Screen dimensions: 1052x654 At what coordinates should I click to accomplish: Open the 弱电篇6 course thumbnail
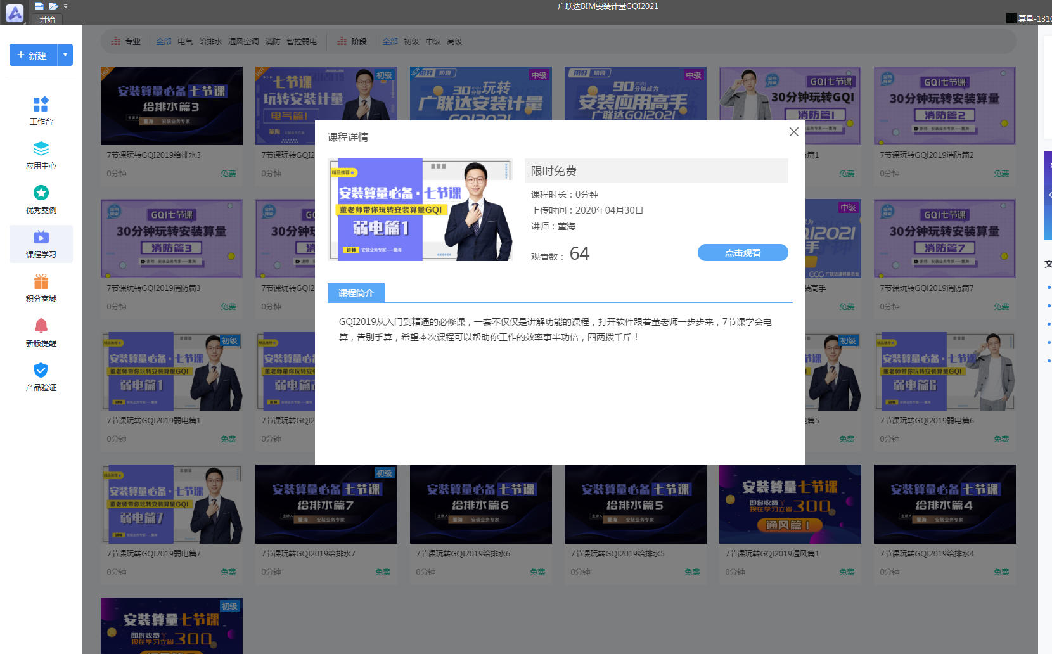click(x=945, y=371)
